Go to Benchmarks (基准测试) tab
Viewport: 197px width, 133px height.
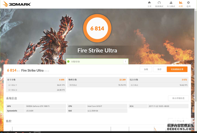point(159,4)
